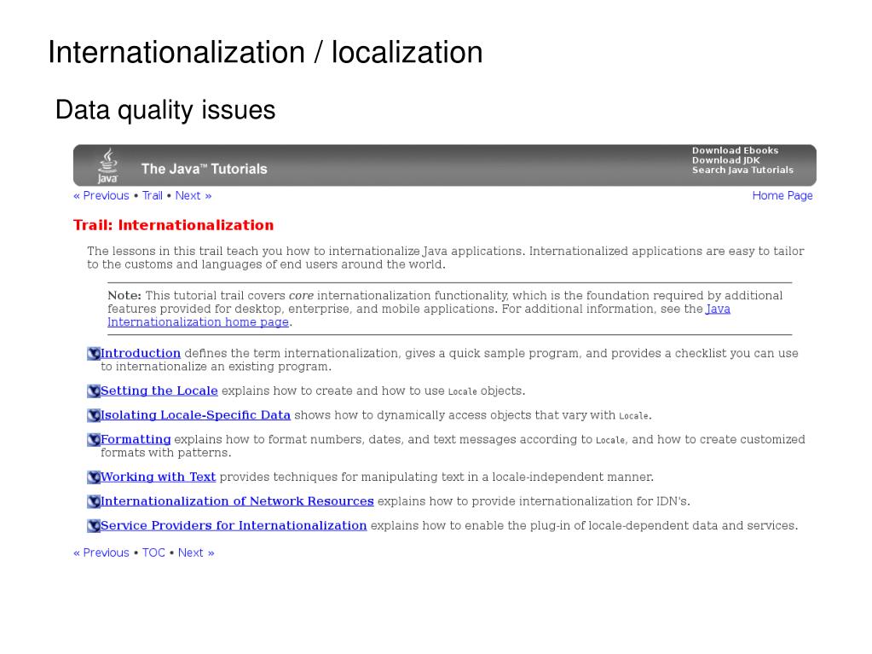Click the bullet icon beside Internationalization of Network Resources

coord(94,501)
